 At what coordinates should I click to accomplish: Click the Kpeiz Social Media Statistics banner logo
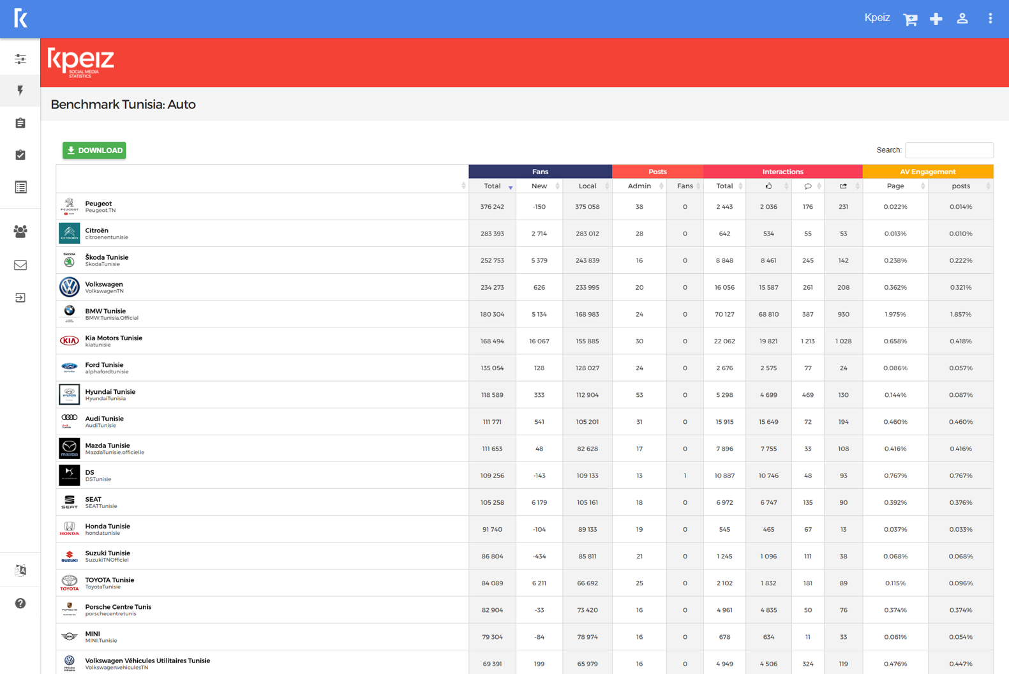click(x=81, y=63)
